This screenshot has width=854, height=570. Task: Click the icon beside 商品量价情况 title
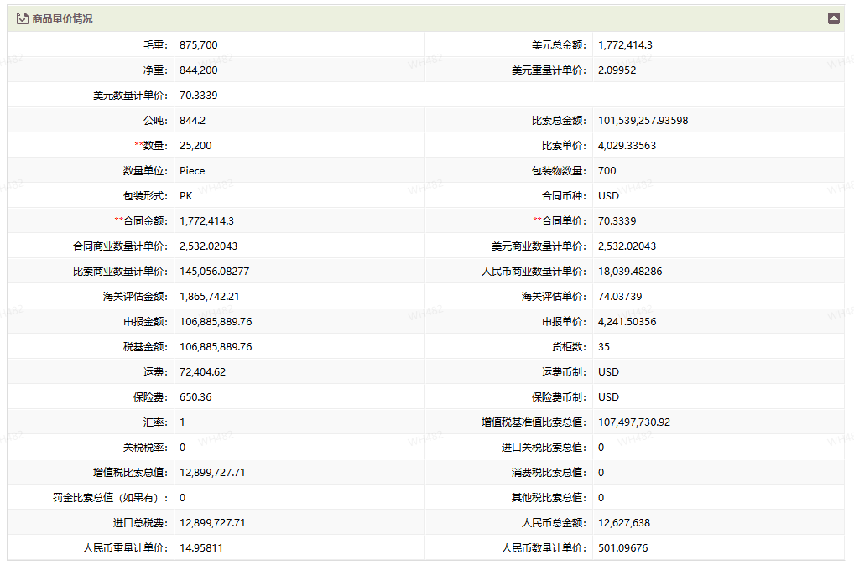[23, 18]
